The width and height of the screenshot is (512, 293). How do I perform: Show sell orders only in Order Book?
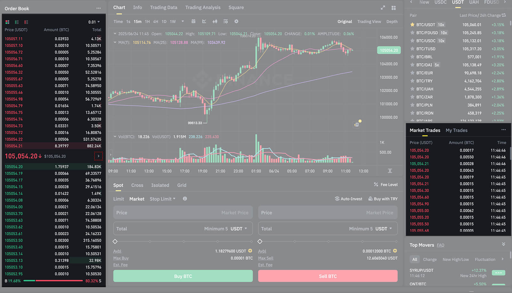click(x=26, y=22)
